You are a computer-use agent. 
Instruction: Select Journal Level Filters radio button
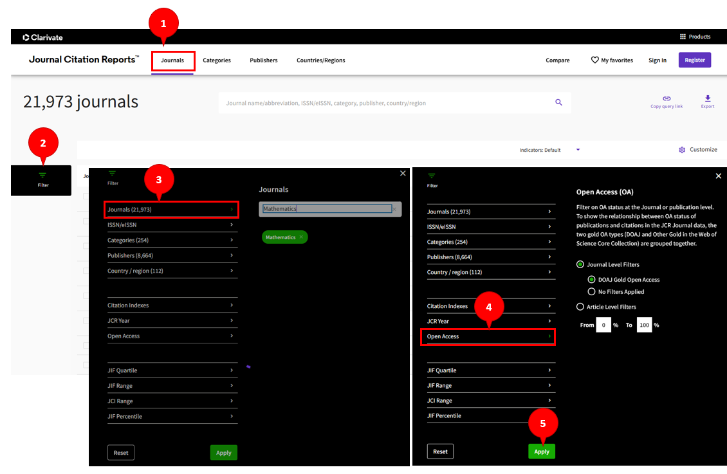pos(580,264)
